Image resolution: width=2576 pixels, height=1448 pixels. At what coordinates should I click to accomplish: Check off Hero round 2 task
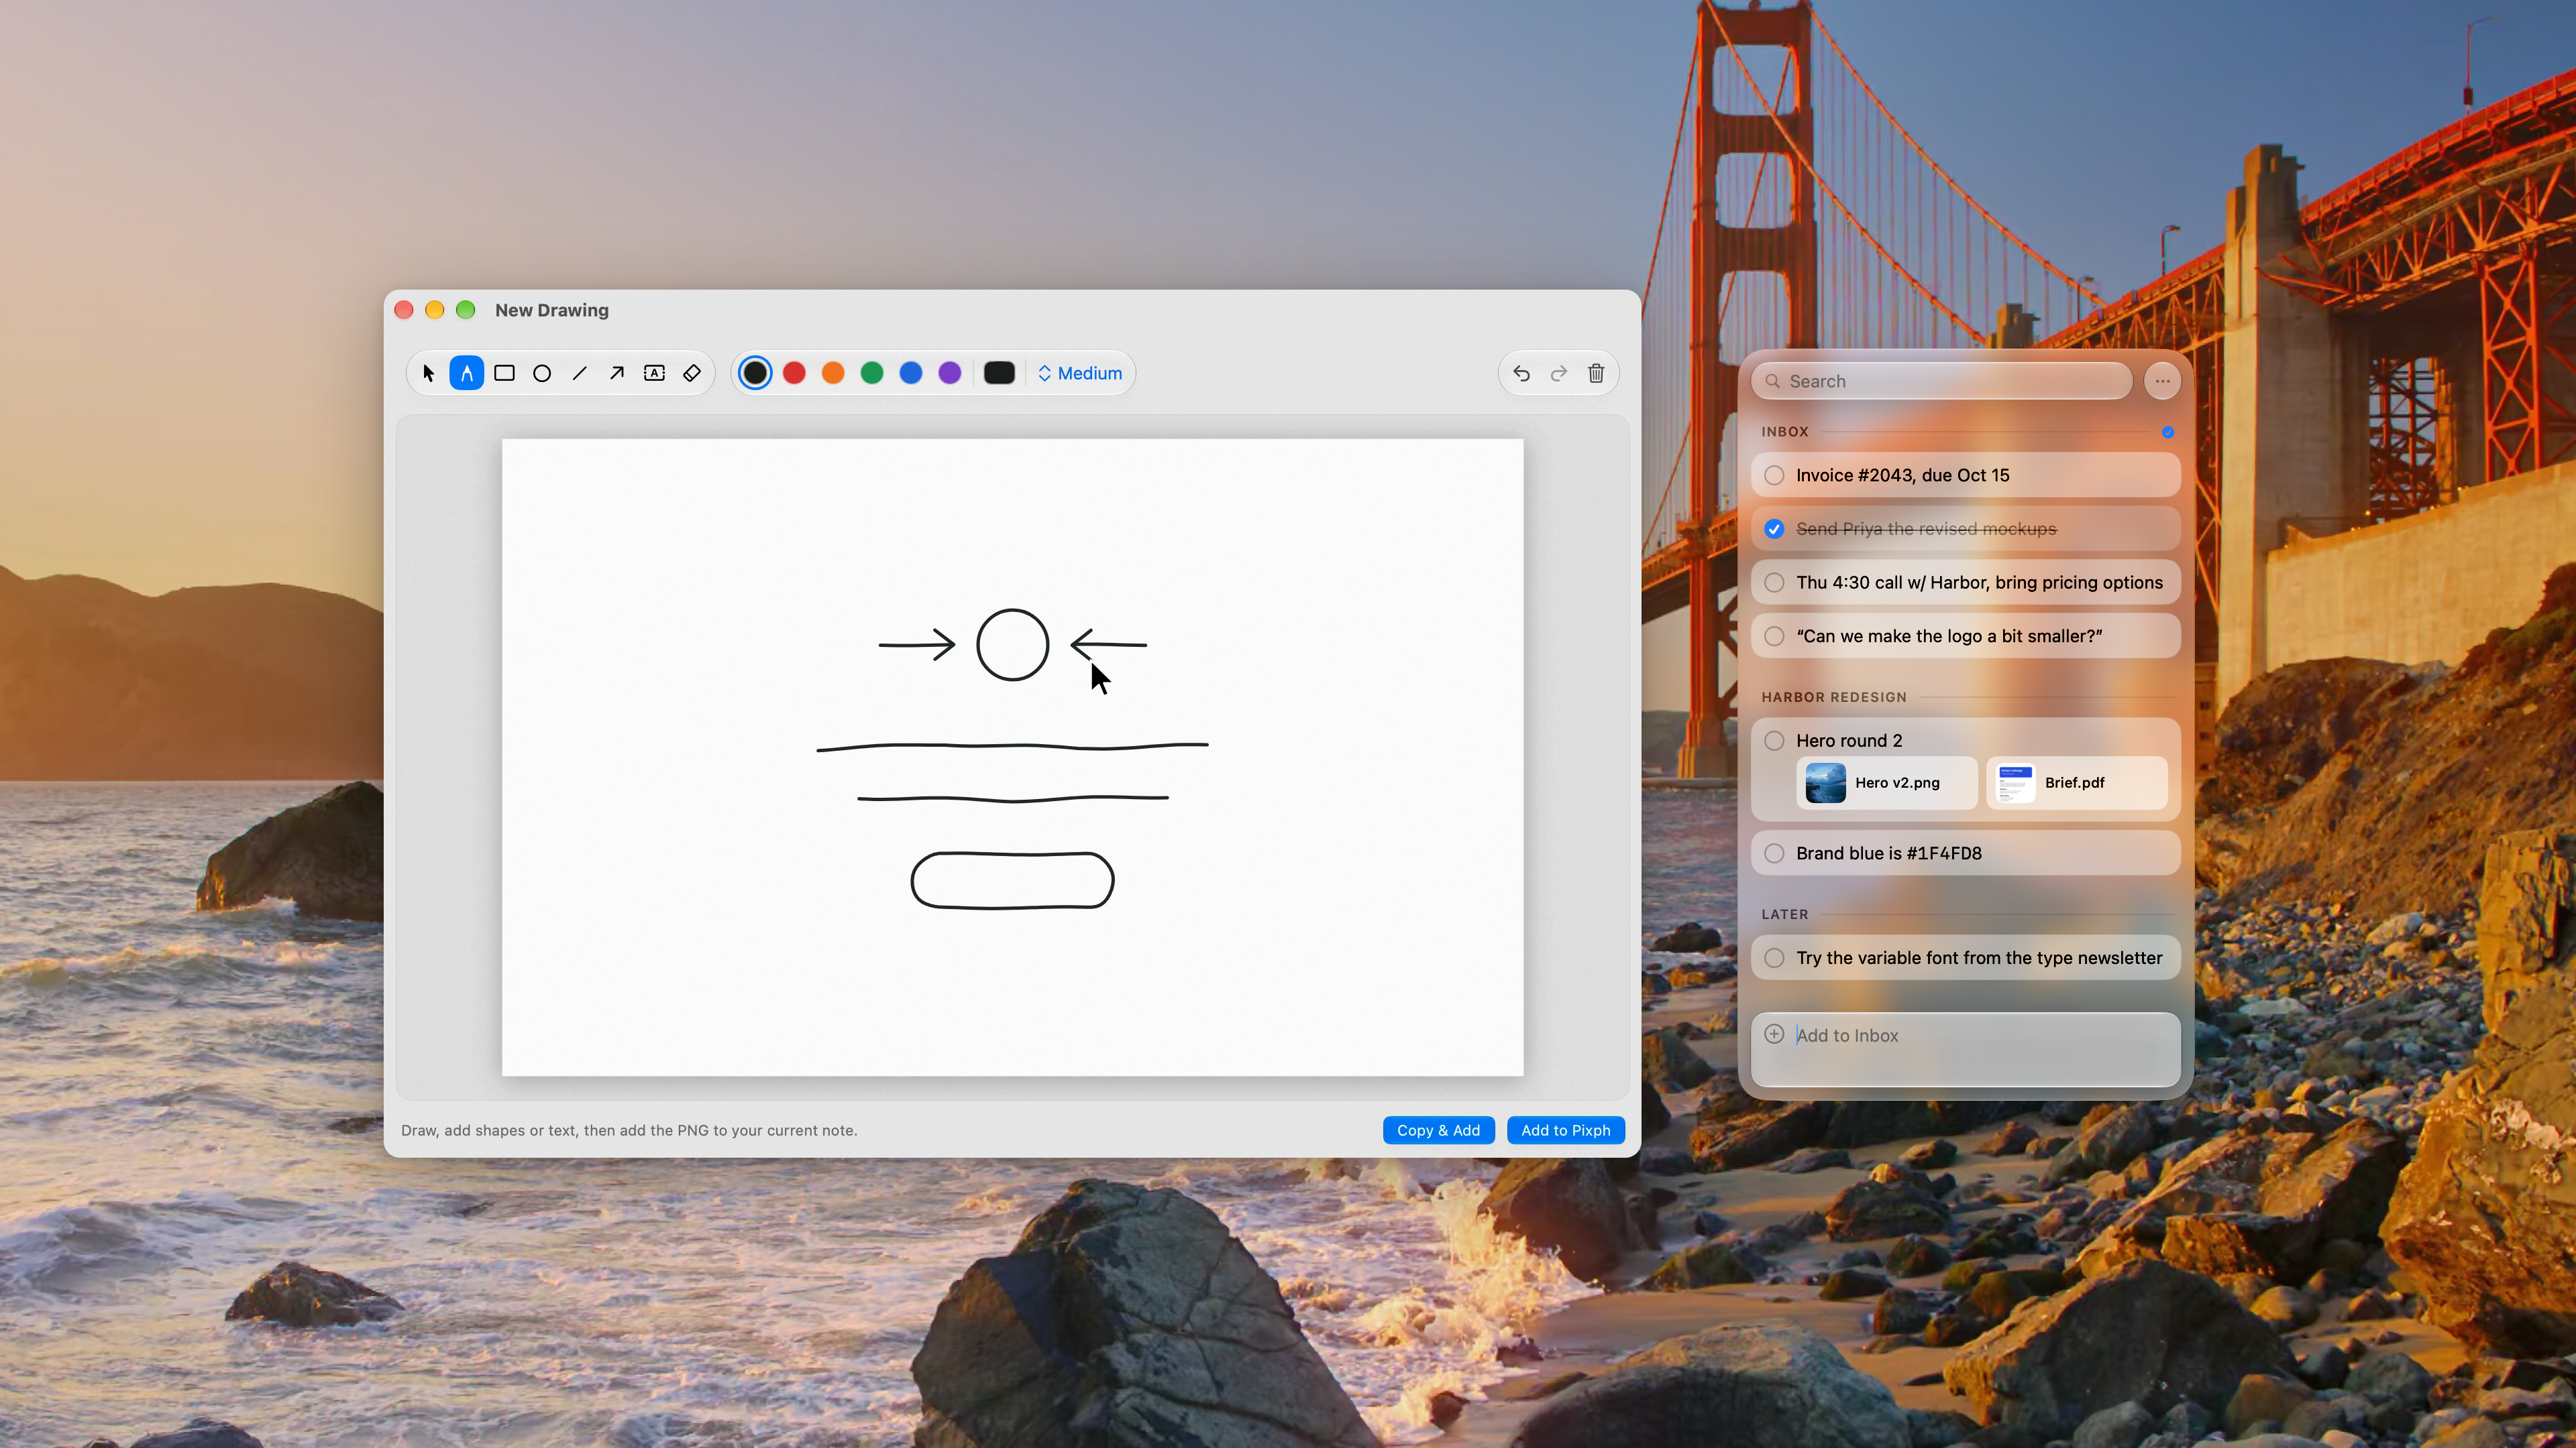coord(1774,741)
